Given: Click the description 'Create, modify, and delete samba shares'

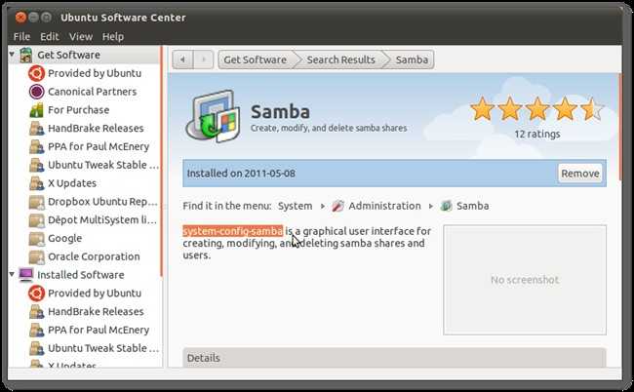Looking at the screenshot, I should (329, 128).
